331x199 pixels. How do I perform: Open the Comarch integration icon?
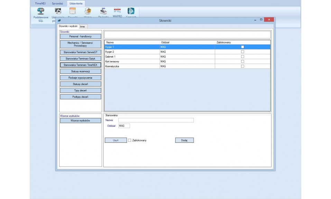click(131, 11)
